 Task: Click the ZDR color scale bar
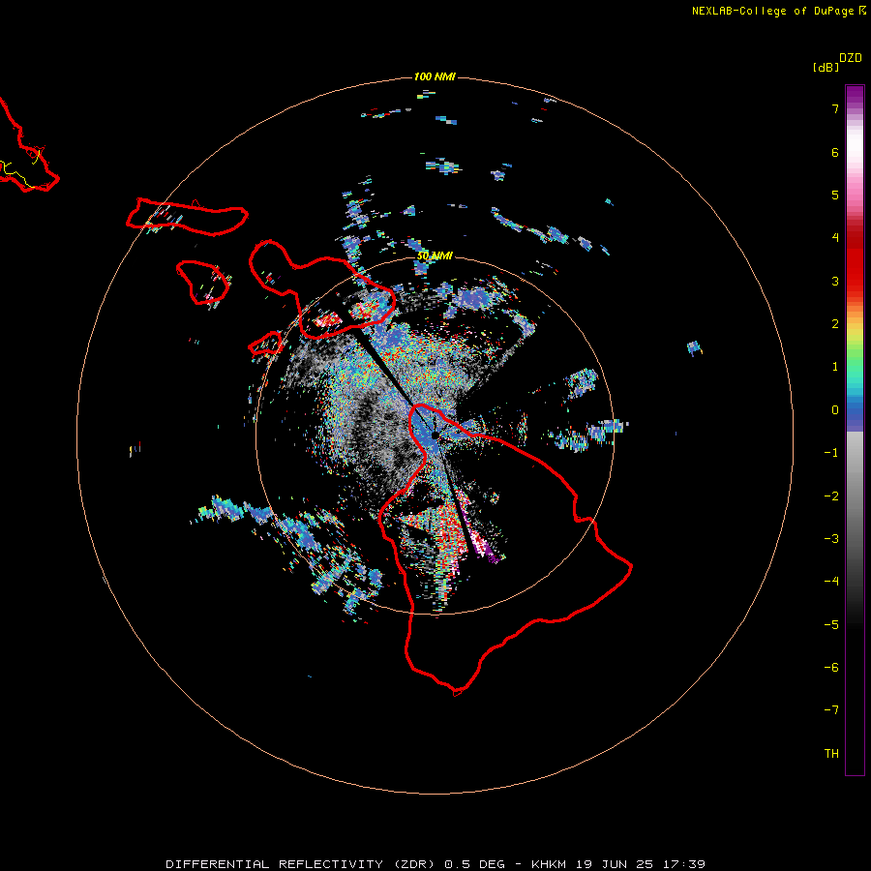coord(855,430)
